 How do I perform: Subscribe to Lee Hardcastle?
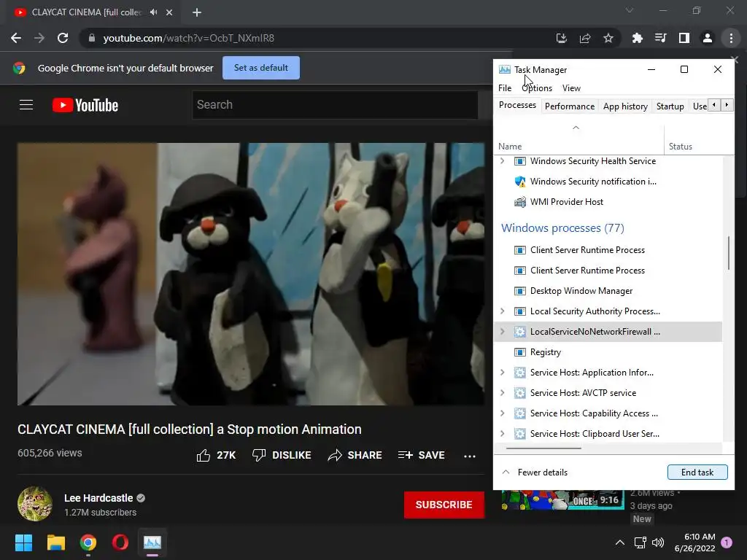click(444, 505)
